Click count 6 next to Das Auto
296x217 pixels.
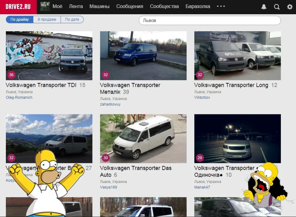click(116, 175)
